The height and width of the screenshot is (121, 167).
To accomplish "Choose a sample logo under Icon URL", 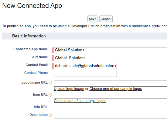I will tap(80, 101).
